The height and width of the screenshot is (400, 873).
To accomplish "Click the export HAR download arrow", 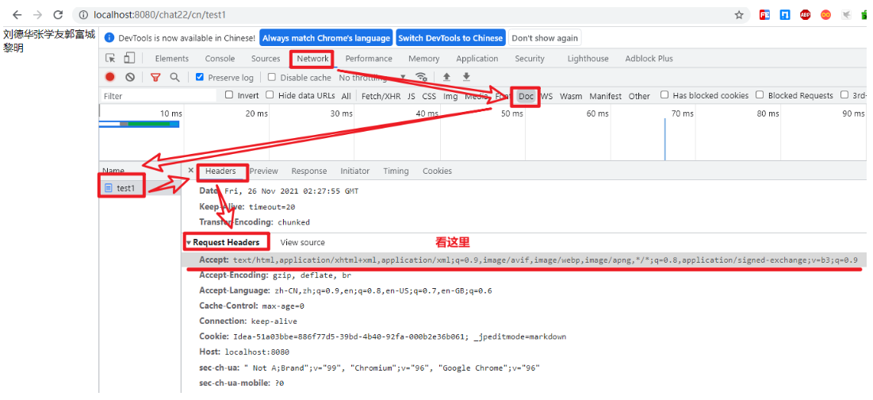I will coord(466,77).
